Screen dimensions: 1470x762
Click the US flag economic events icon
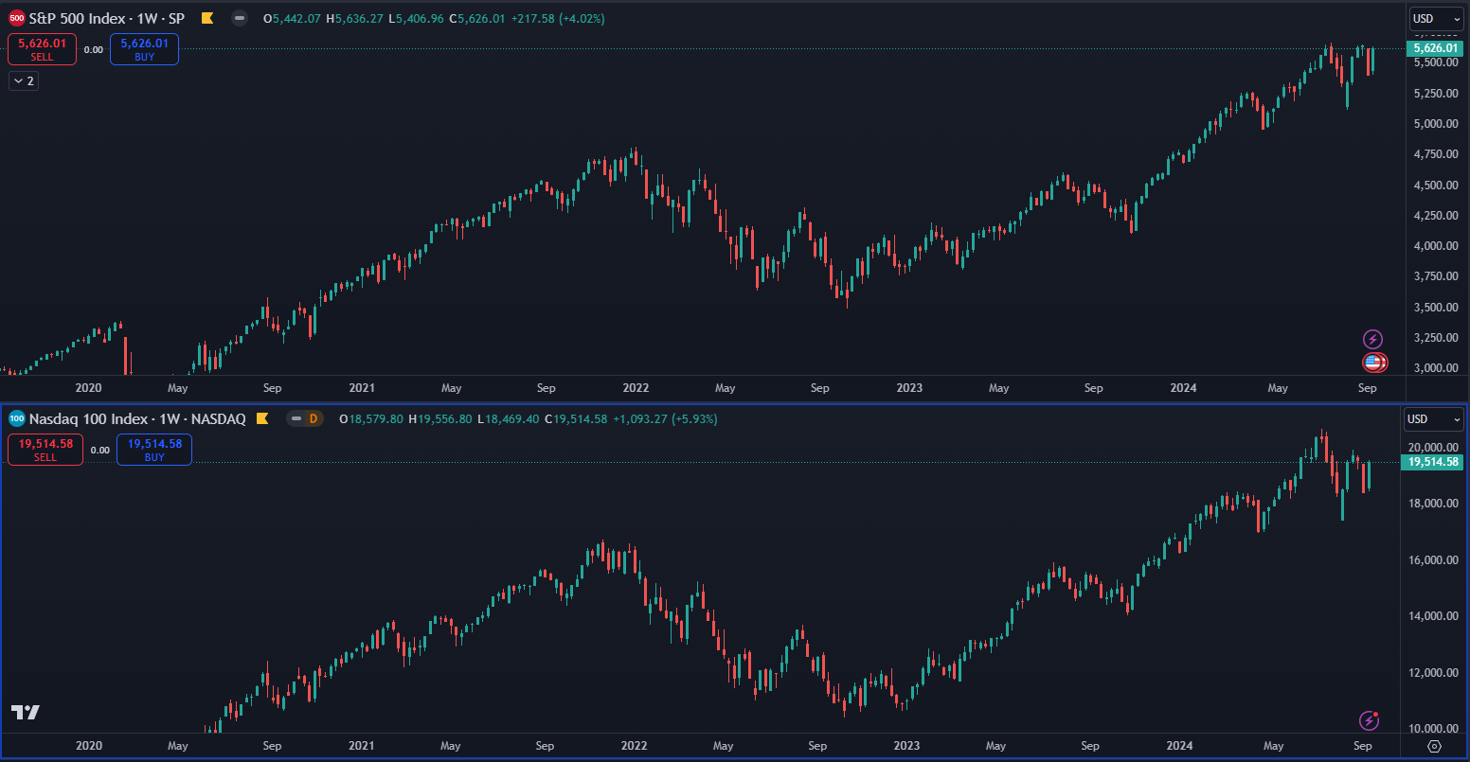point(1373,362)
